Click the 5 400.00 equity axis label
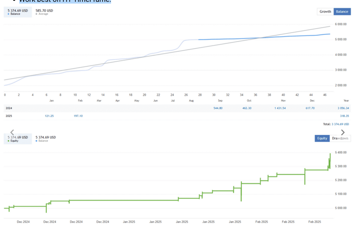This screenshot has height=234, width=356. coord(341,152)
